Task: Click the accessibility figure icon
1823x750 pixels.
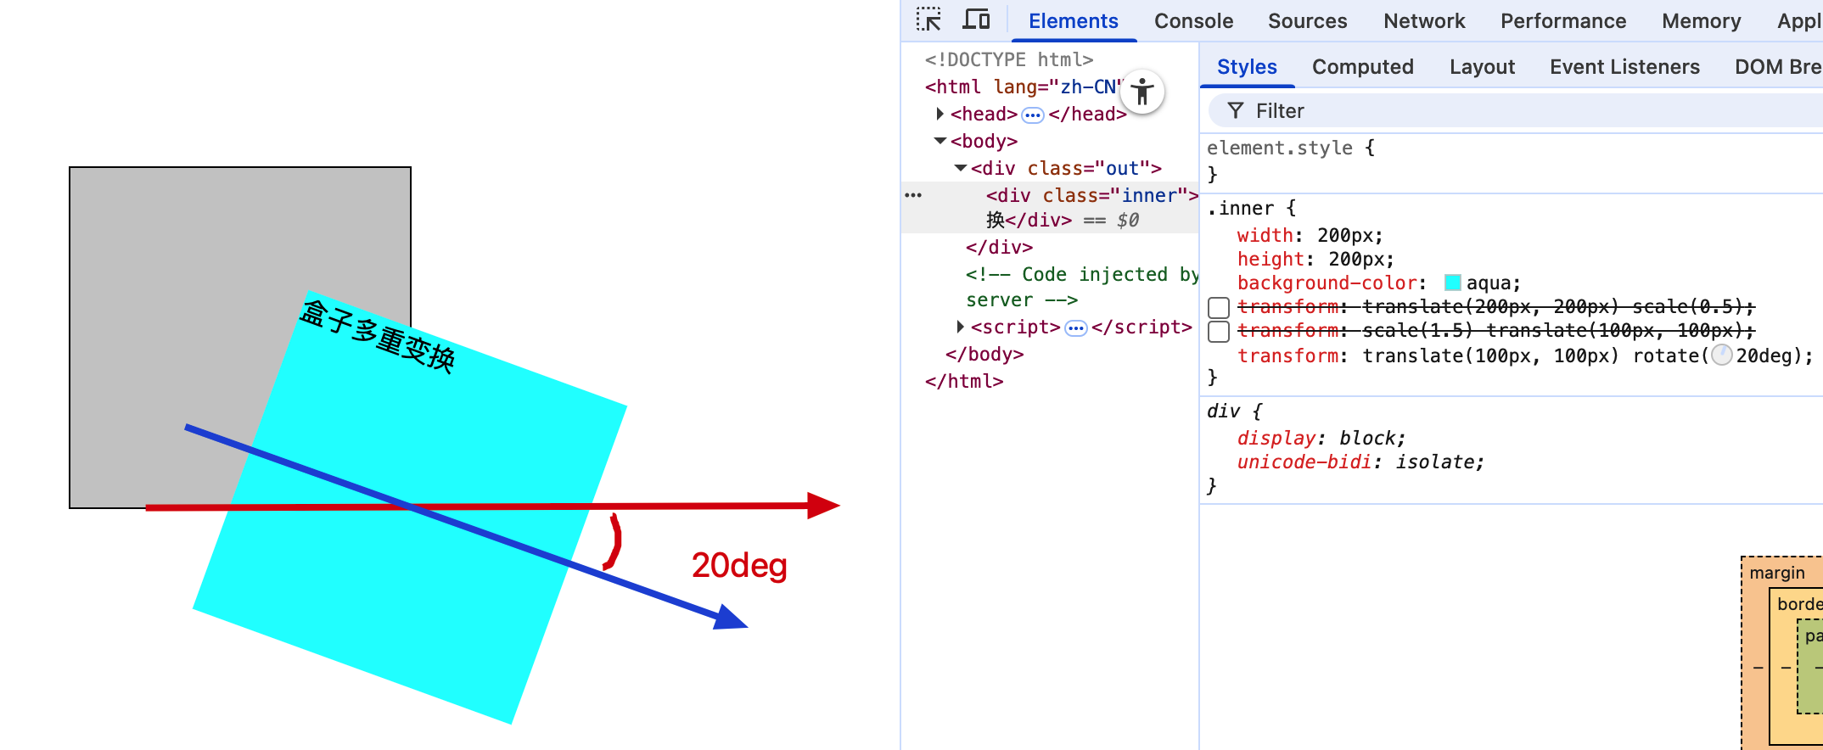Action: pos(1142,92)
